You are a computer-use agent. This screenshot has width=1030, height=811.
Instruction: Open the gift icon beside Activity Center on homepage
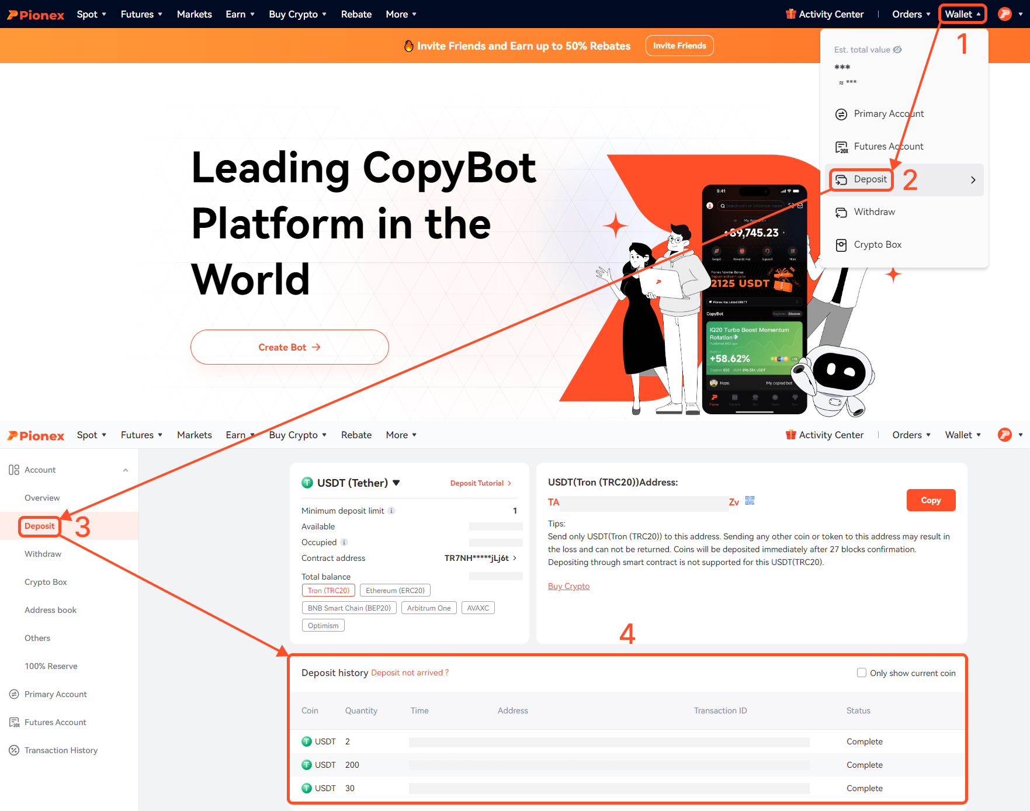tap(791, 14)
